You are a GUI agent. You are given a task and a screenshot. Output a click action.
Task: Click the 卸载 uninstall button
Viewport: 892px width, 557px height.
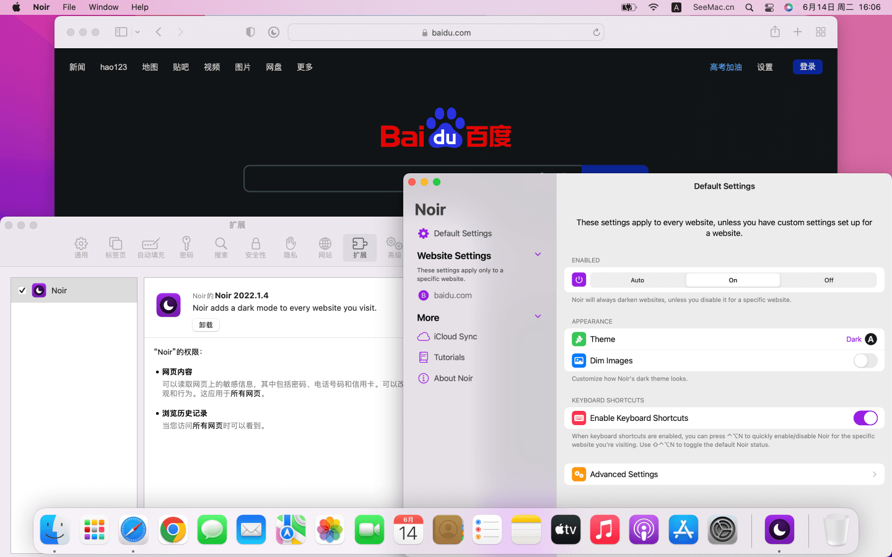tap(206, 325)
